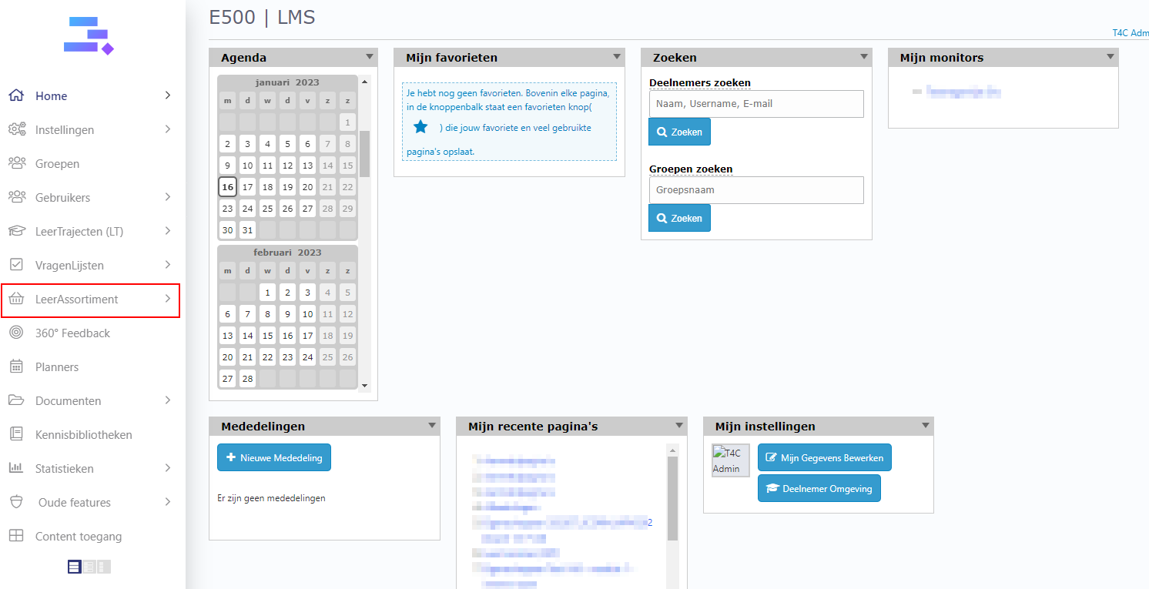Click the Statistieken bar chart icon
Viewport: 1149px width, 589px height.
[x=16, y=468]
